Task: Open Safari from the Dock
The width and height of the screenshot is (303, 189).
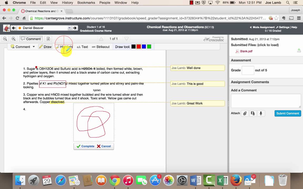Action: click(x=60, y=181)
